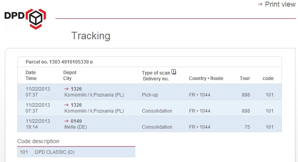Click DPD CLASSIC (D) code description
Viewport: 298px width, 162px height.
click(55, 152)
